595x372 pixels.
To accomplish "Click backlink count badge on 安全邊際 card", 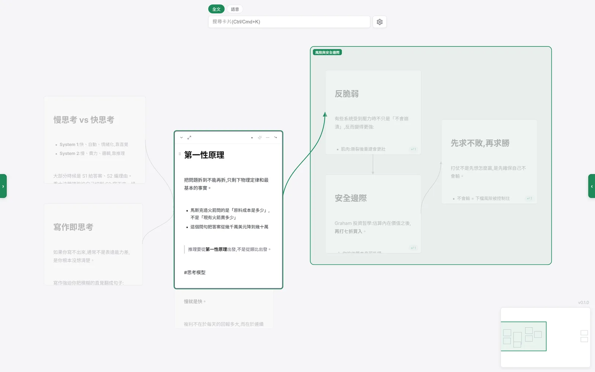I will 414,248.
